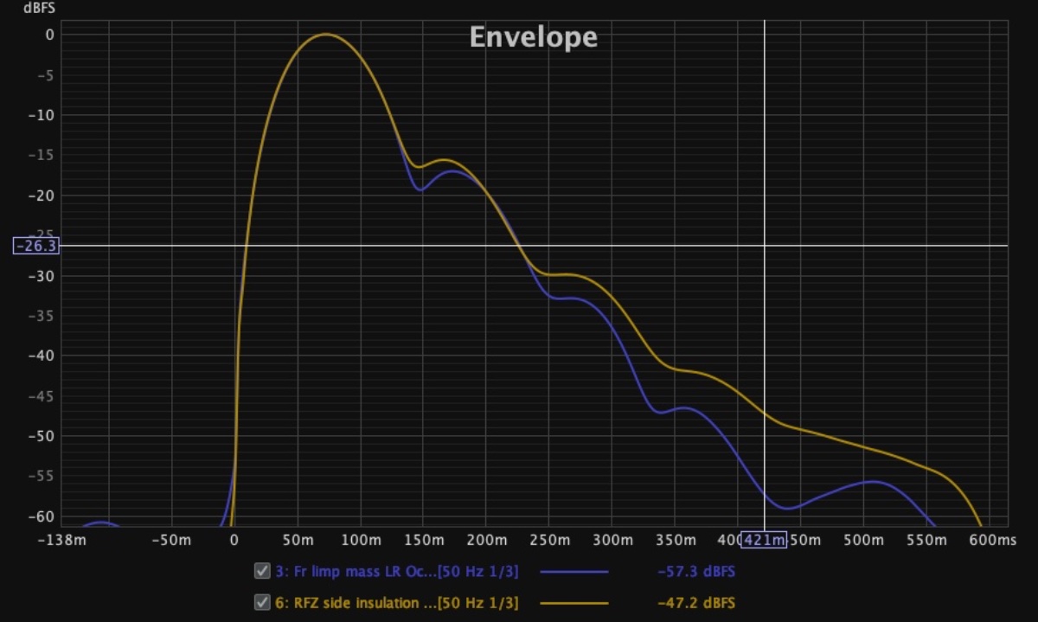The width and height of the screenshot is (1038, 622).
Task: Click the dBFS y-axis unit label
Action: click(x=35, y=8)
